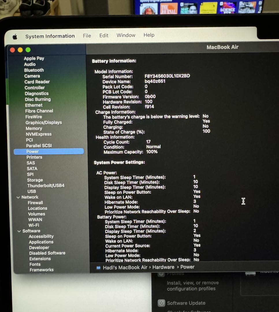
Task: Select Apple Pay in the sidebar
Action: point(34,58)
